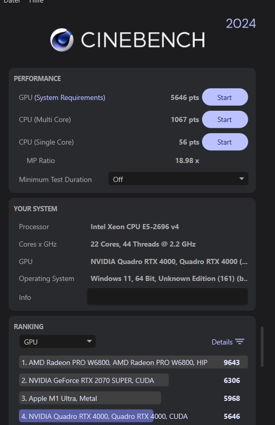Start the GPU benchmark test
Image resolution: width=275 pixels, height=425 pixels.
pyautogui.click(x=225, y=97)
